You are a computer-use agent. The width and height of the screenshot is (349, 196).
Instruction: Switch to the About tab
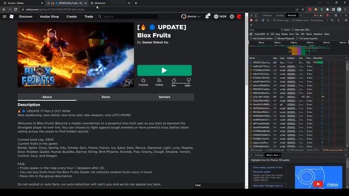[47, 97]
